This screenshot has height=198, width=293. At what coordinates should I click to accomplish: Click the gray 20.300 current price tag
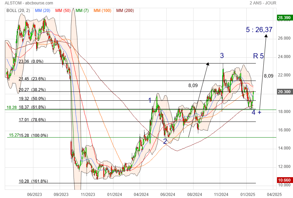pos(284,91)
